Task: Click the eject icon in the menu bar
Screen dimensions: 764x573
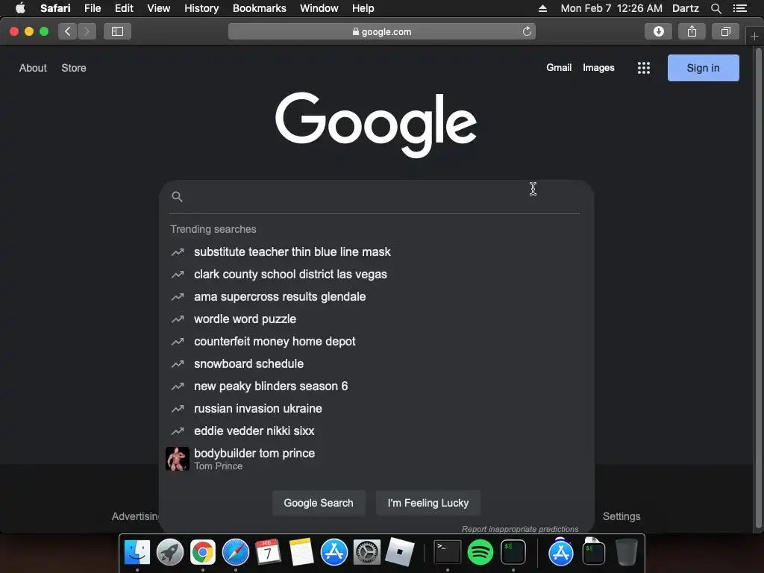Action: pyautogui.click(x=543, y=8)
